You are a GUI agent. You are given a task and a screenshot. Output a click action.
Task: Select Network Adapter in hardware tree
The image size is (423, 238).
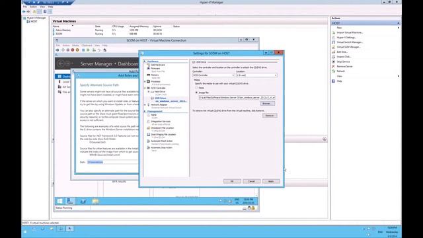click(x=159, y=104)
